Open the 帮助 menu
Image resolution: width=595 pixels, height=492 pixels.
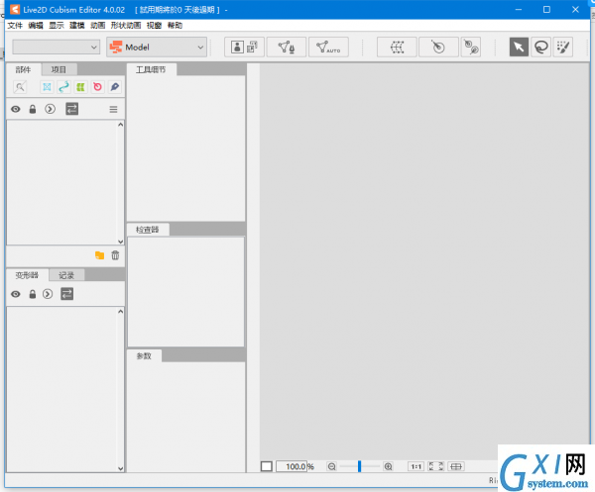175,26
